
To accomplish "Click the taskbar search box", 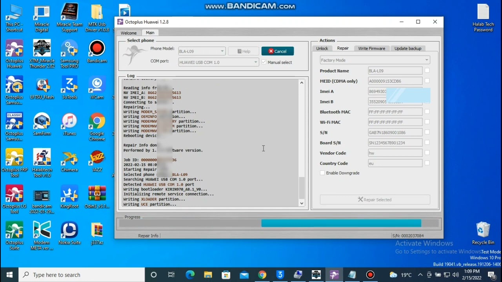I will (82, 275).
